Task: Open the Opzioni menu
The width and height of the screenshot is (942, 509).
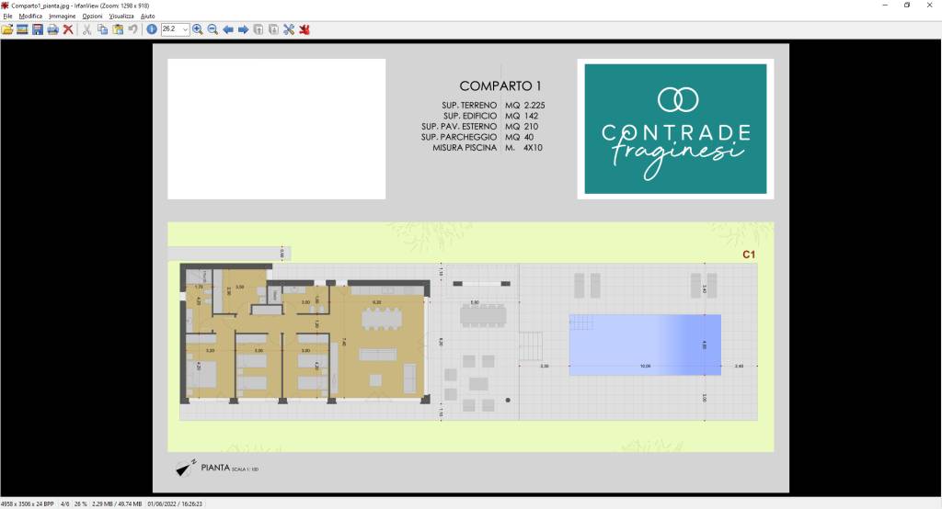Action: tap(93, 17)
